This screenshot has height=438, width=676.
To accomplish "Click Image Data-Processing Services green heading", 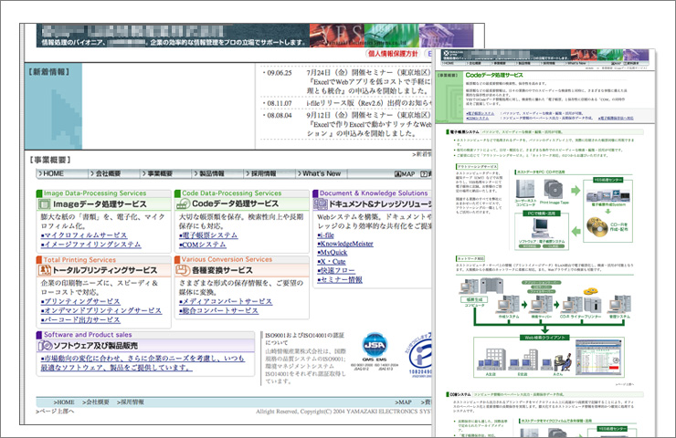I will click(95, 193).
